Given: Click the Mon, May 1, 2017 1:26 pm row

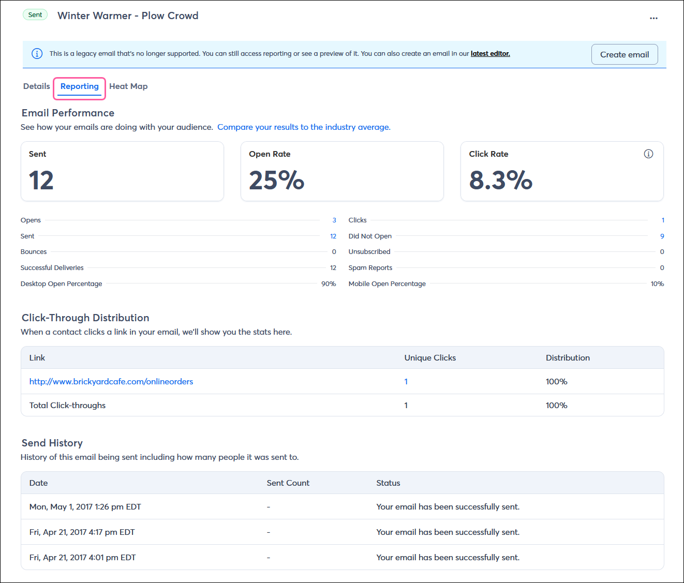Looking at the screenshot, I should tap(343, 507).
